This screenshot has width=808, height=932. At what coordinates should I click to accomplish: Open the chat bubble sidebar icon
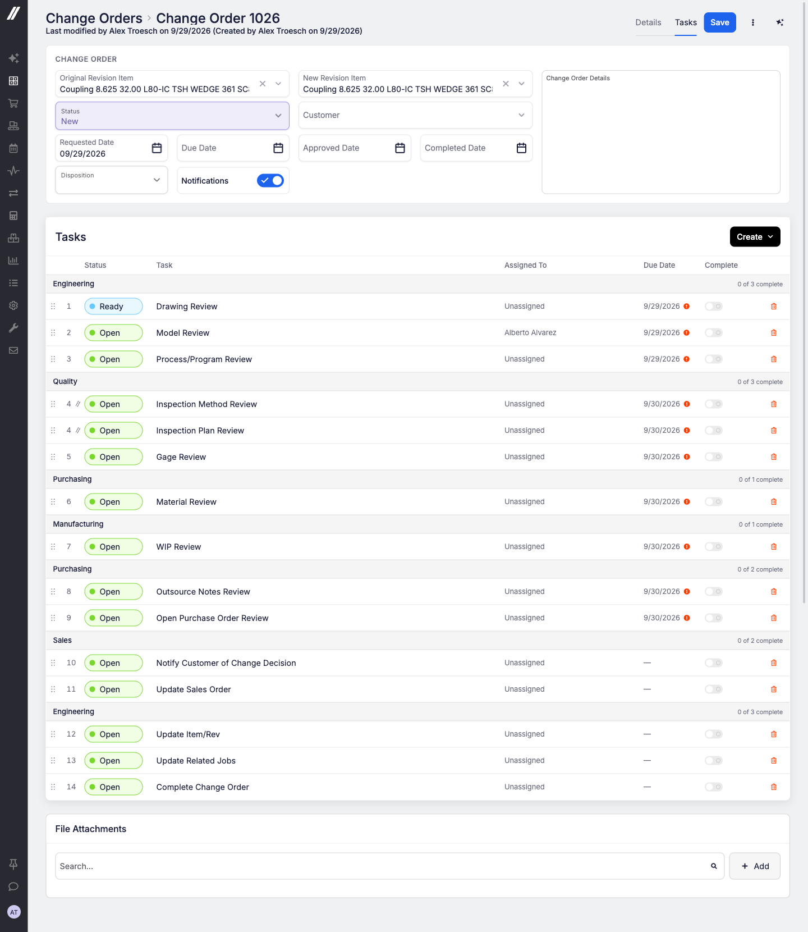(x=13, y=887)
